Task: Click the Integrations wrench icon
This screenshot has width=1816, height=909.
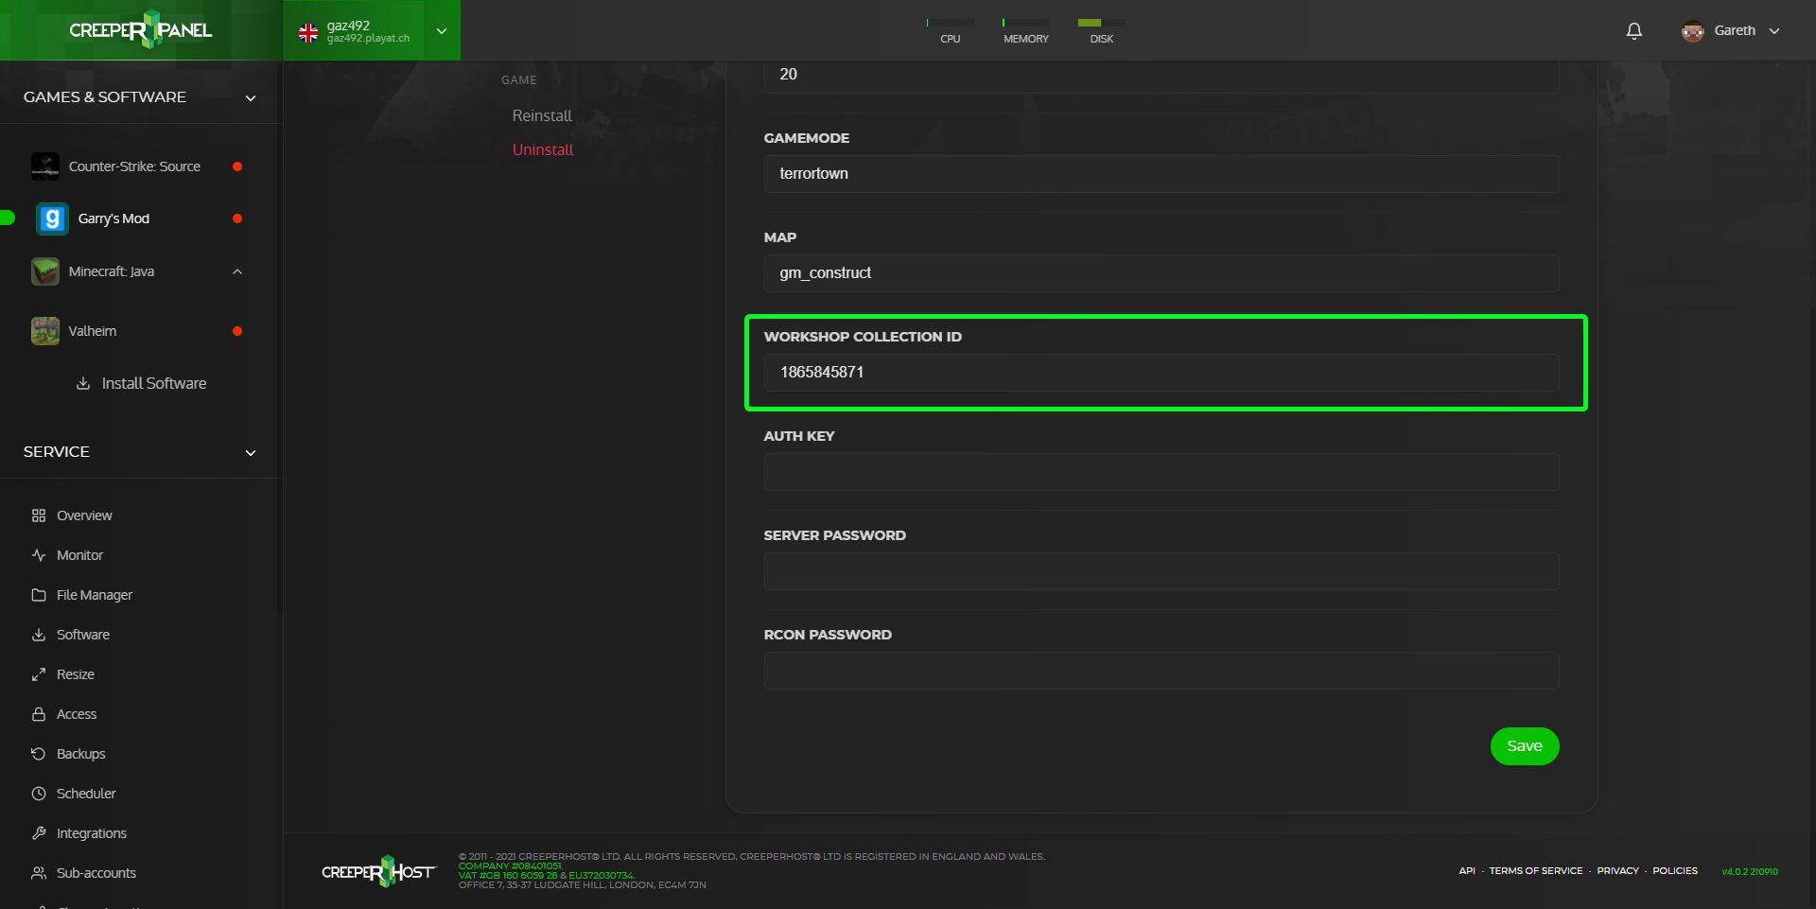Action: [x=39, y=833]
